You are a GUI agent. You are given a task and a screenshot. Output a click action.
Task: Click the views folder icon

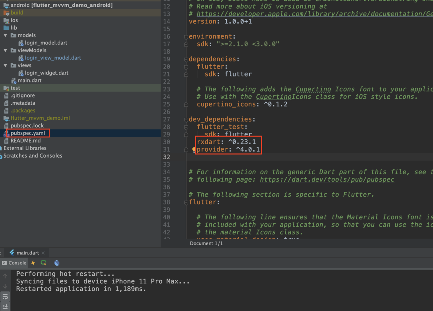(14, 65)
